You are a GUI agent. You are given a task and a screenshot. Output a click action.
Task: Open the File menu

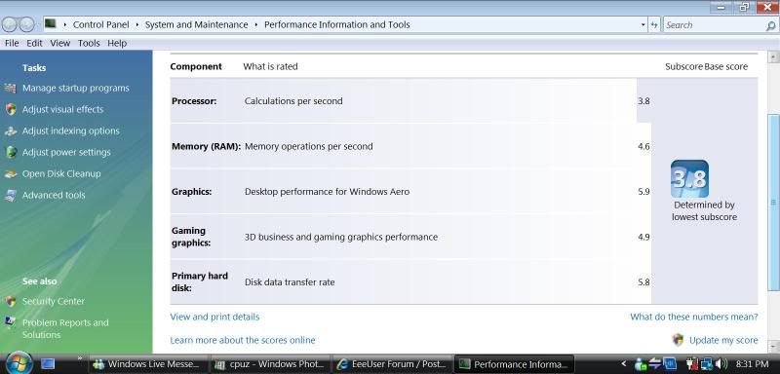pos(12,43)
